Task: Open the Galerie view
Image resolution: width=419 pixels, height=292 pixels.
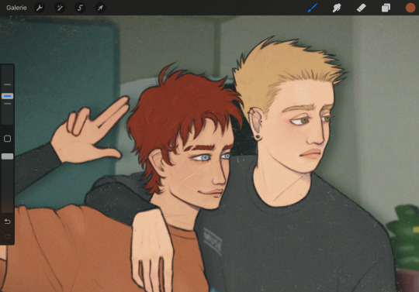Action: point(16,8)
